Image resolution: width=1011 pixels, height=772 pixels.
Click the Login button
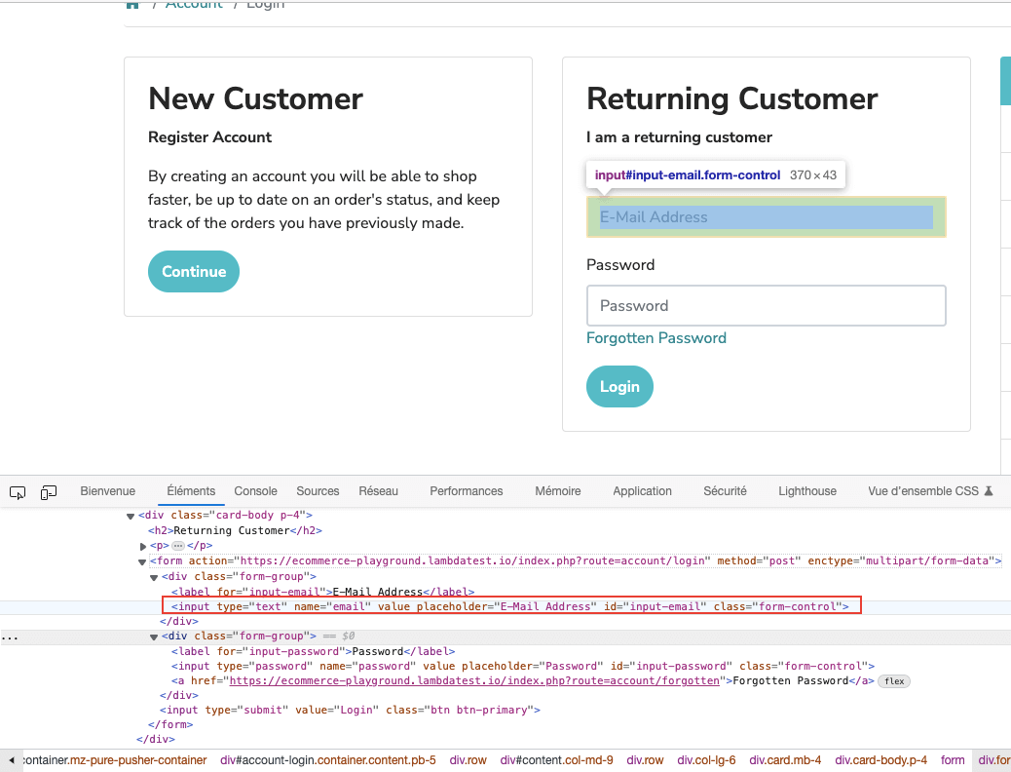tap(619, 387)
